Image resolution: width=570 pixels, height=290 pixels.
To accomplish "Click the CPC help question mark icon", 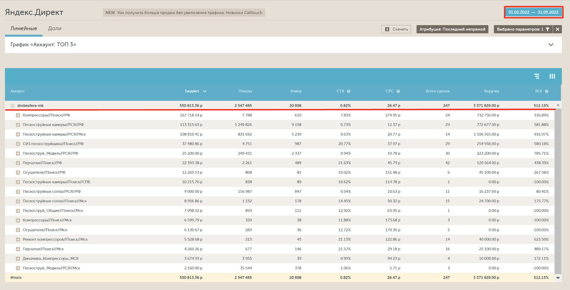I will (x=398, y=91).
